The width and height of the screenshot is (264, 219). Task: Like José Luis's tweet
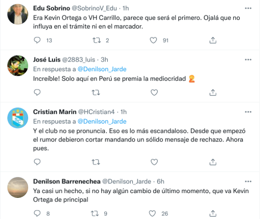(x=154, y=92)
